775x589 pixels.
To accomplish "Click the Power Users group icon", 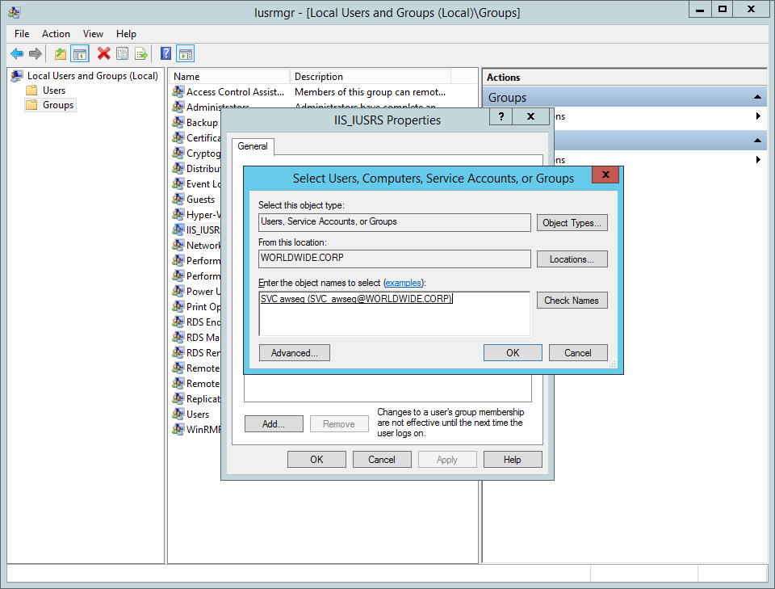I will [178, 291].
